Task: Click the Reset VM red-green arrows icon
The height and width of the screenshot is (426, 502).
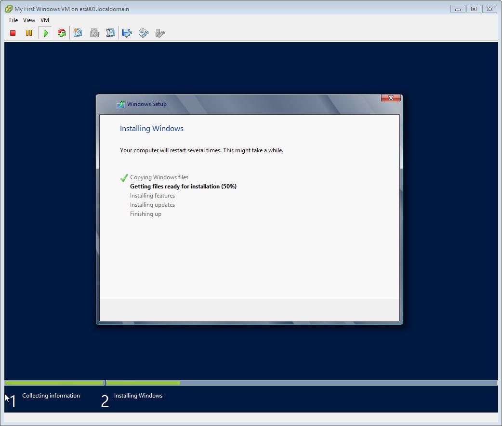Action: [x=62, y=33]
